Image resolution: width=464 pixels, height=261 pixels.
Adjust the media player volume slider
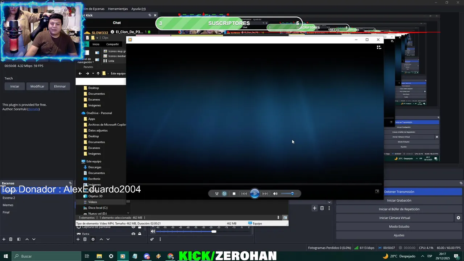click(290, 194)
